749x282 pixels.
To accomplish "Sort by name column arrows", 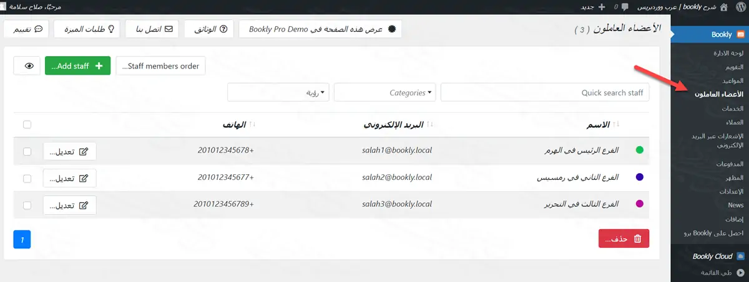I will [617, 125].
